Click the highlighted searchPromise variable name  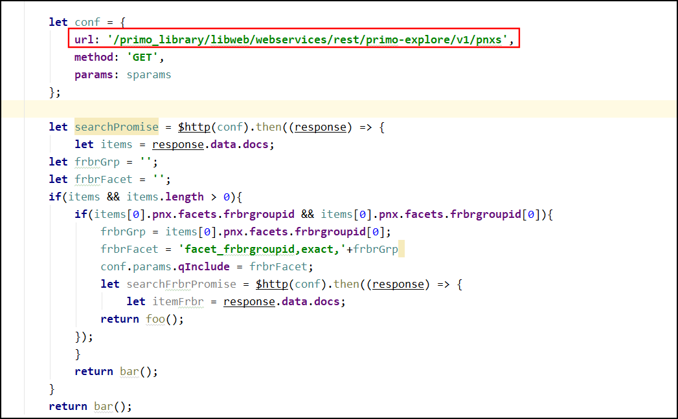pyautogui.click(x=117, y=127)
